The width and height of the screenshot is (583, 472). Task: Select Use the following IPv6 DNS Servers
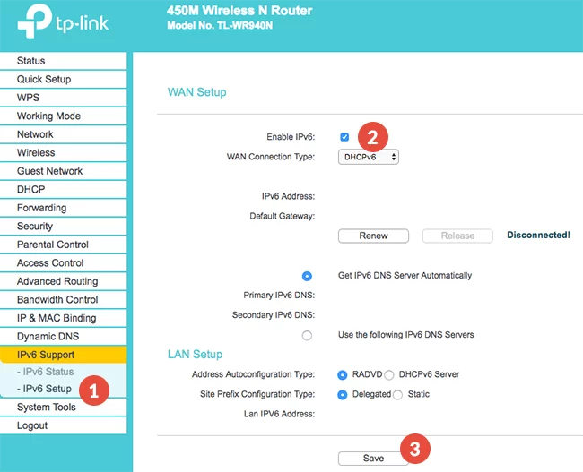tap(307, 336)
